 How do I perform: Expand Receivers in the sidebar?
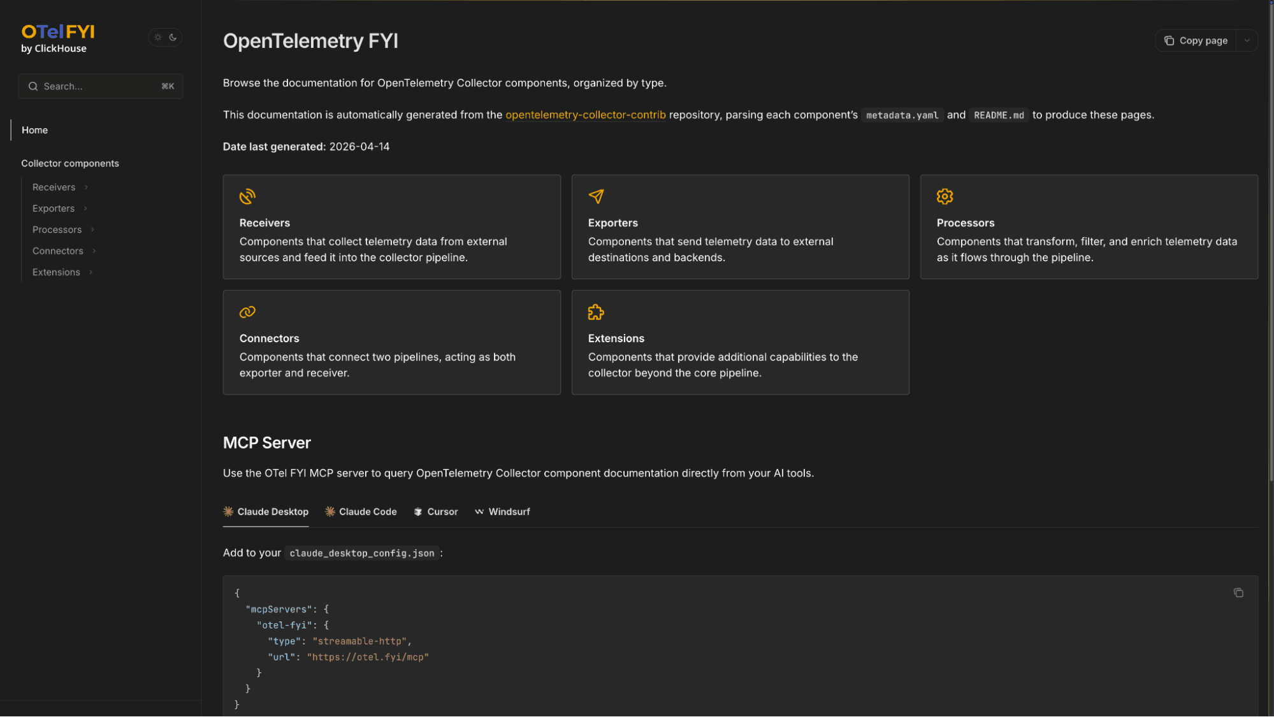coord(86,187)
